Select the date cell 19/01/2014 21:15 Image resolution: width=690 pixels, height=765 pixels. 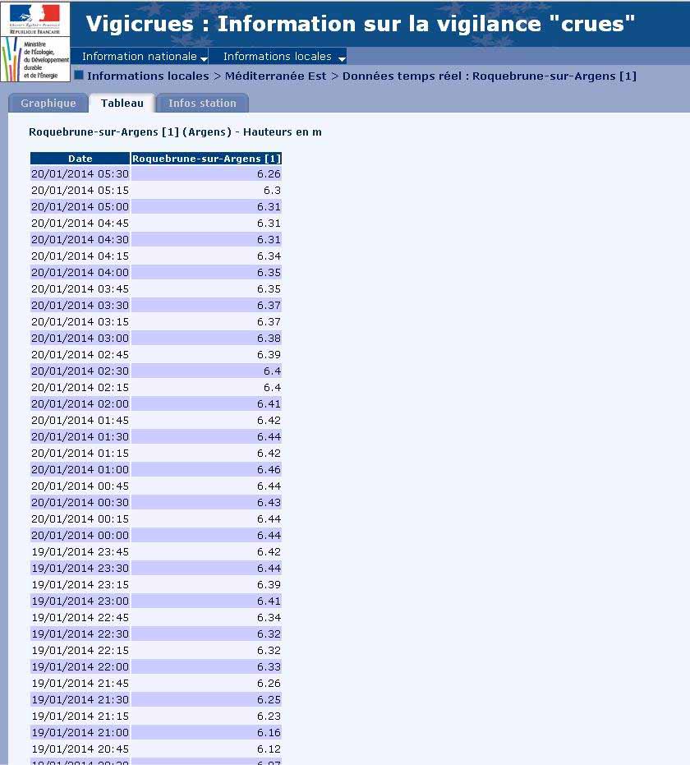pyautogui.click(x=80, y=716)
